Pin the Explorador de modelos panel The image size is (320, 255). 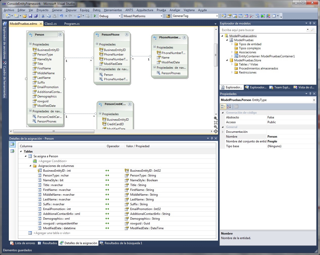(310, 23)
